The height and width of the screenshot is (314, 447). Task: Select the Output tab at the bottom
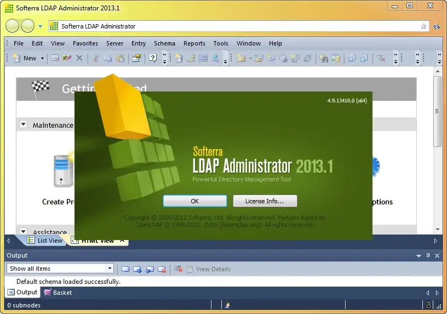(22, 292)
